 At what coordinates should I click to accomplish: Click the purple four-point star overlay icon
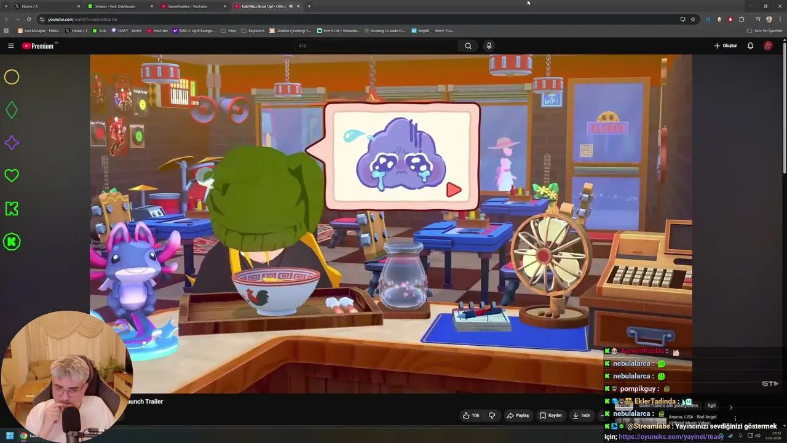click(12, 143)
